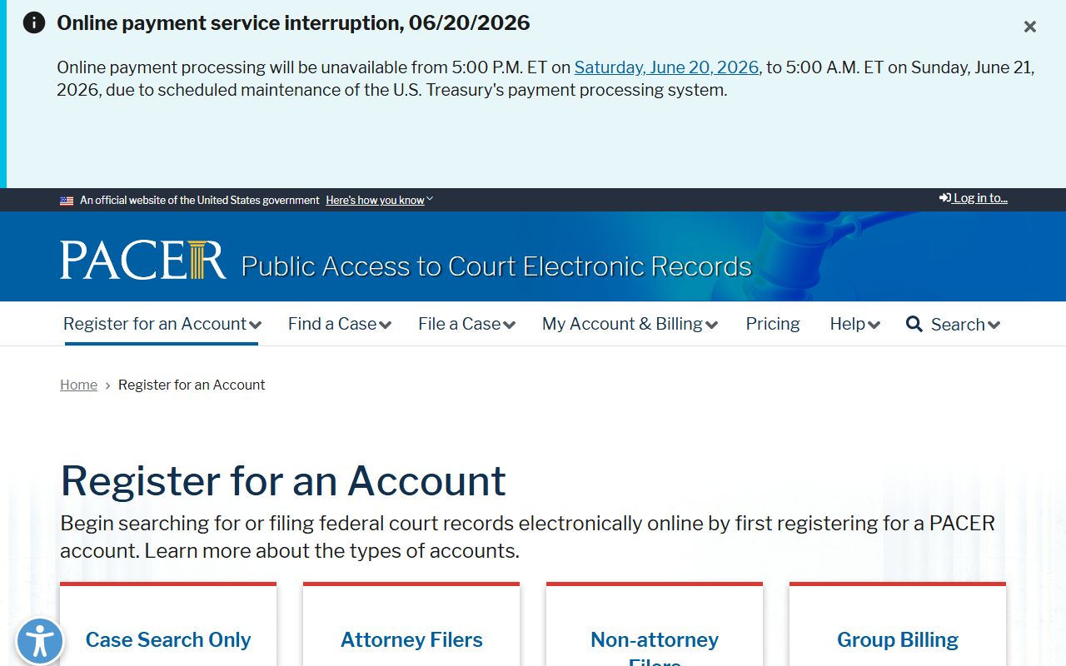Click the 'Public Access to Court Electronic Records' title
Viewport: 1066px width, 666px height.
coord(496,266)
